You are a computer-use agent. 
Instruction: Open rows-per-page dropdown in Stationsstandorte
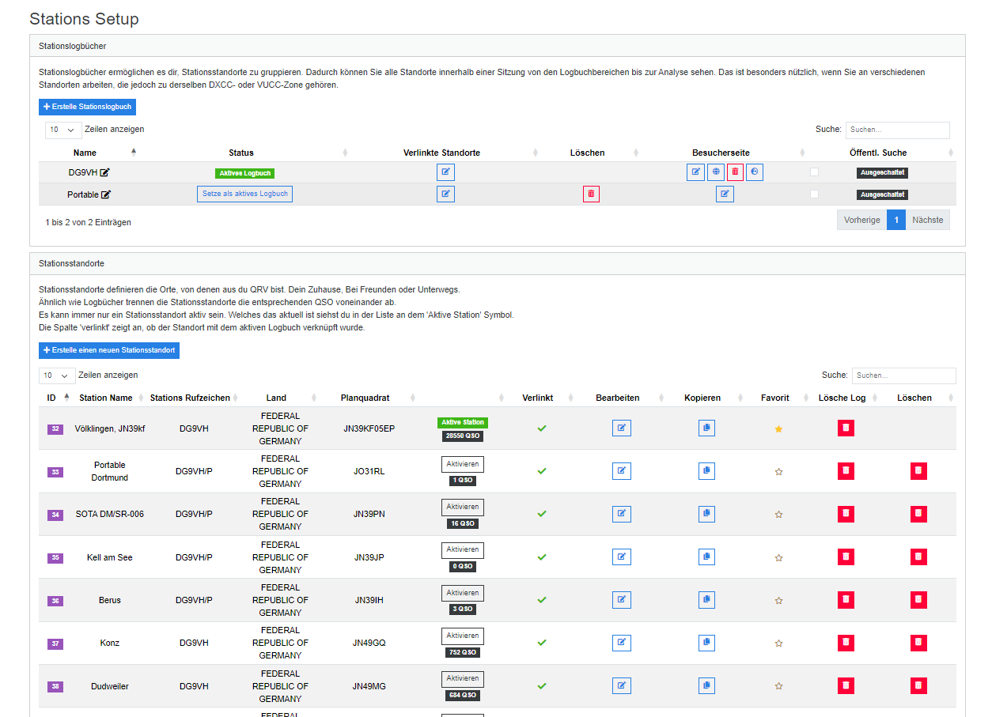tap(57, 375)
